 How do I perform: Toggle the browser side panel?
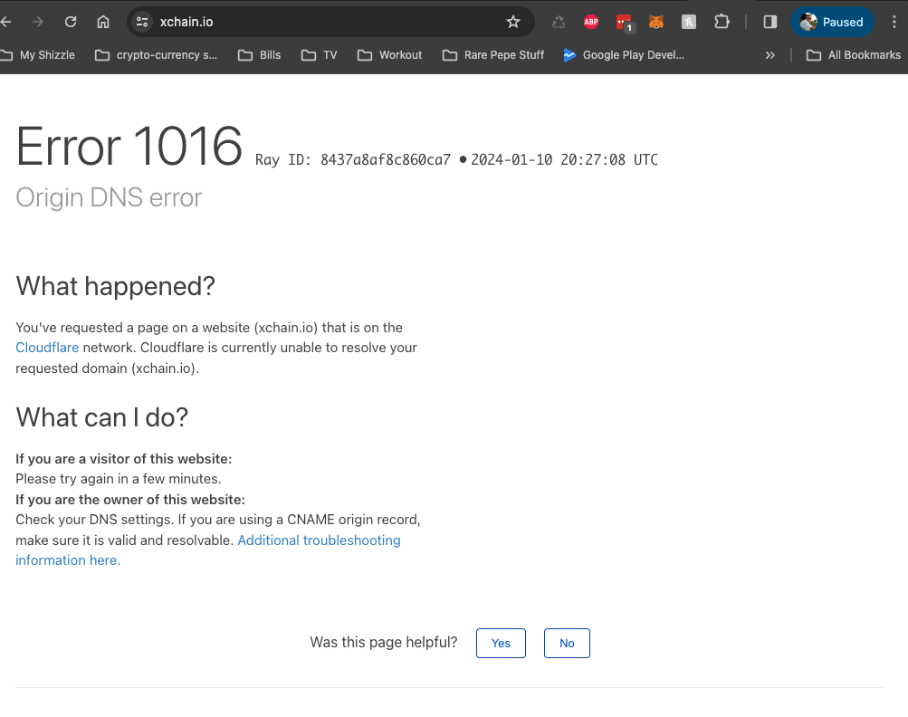769,22
